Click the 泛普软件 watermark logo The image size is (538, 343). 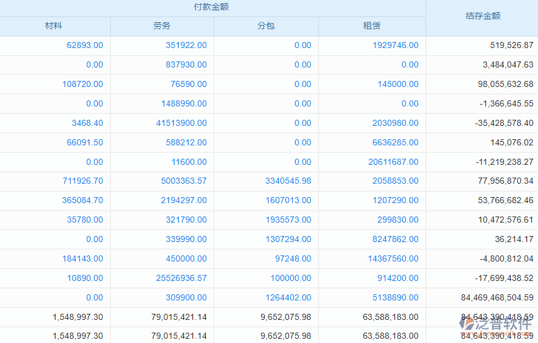point(496,325)
